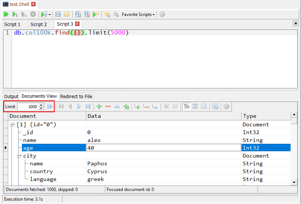Click the green plus Add document icon
301x204 pixels.
coord(99,107)
